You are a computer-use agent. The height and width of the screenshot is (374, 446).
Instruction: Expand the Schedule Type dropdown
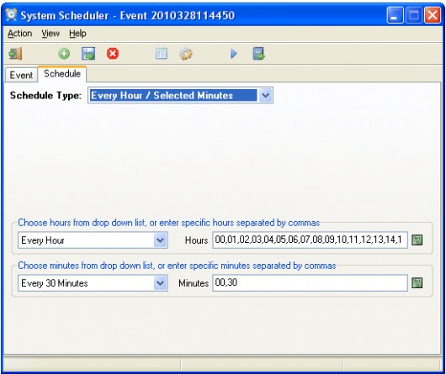(x=265, y=95)
